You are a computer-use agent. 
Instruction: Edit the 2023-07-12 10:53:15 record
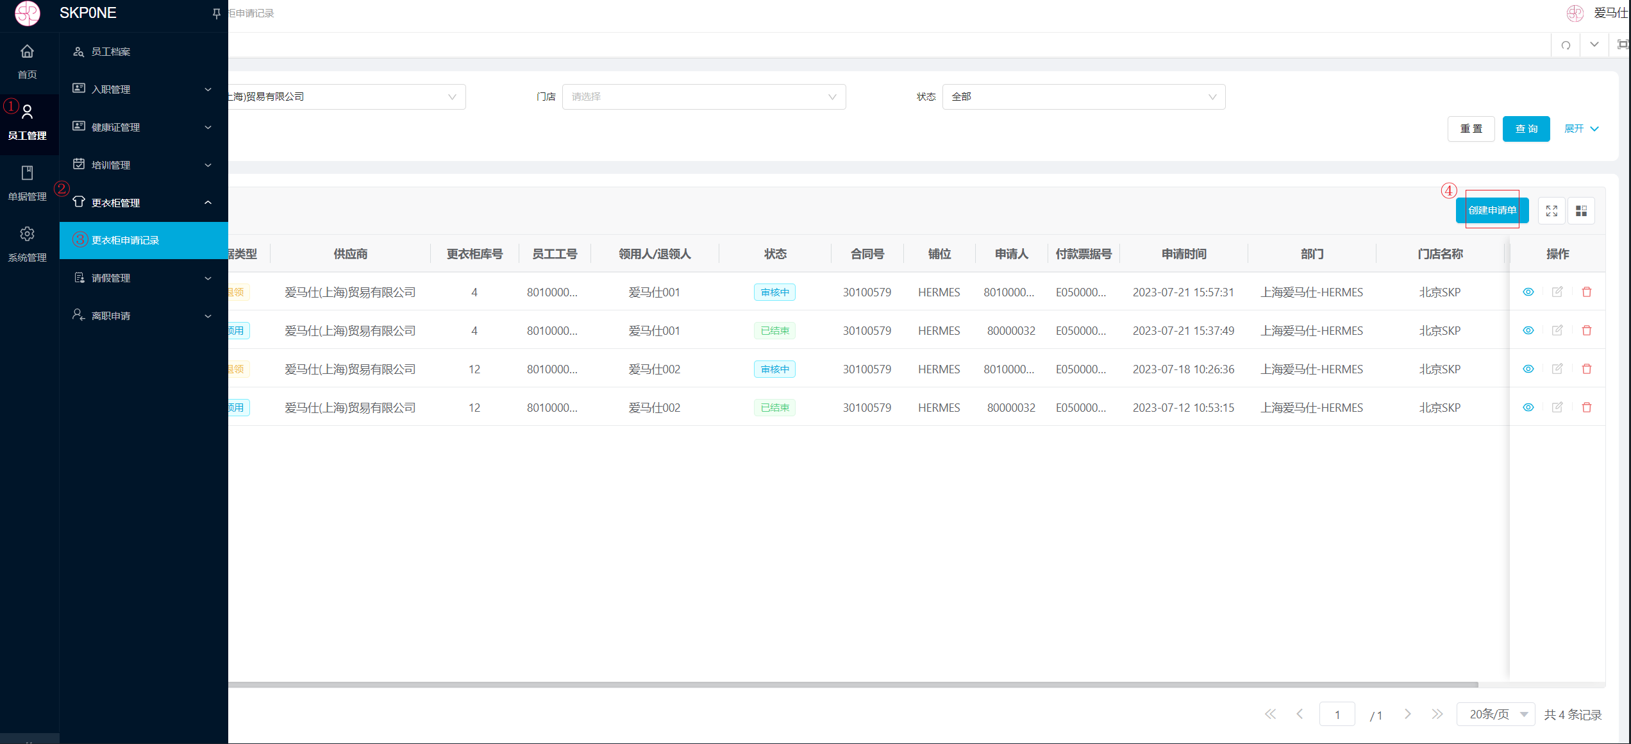1557,407
